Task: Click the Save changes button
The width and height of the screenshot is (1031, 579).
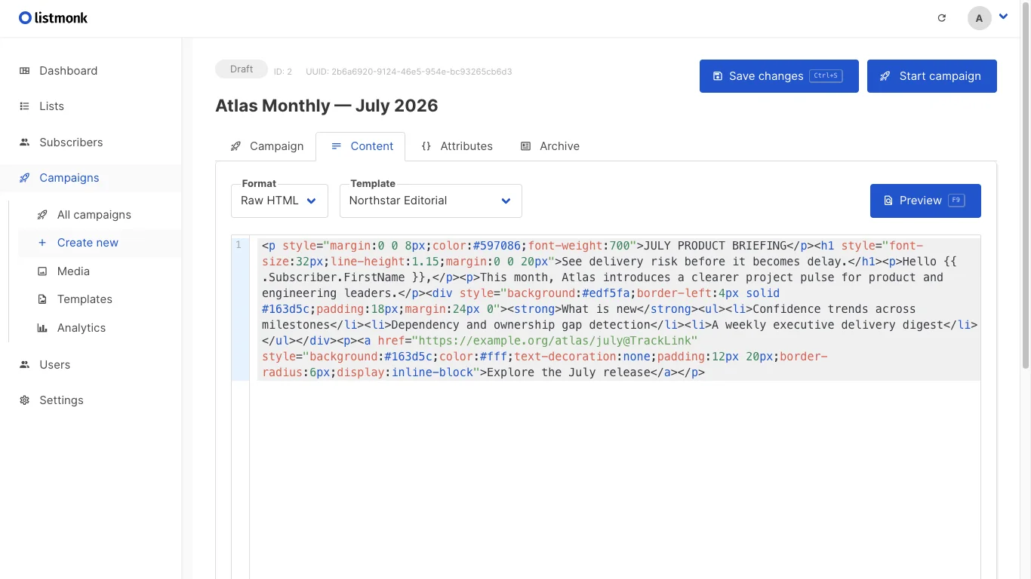Action: coord(779,76)
